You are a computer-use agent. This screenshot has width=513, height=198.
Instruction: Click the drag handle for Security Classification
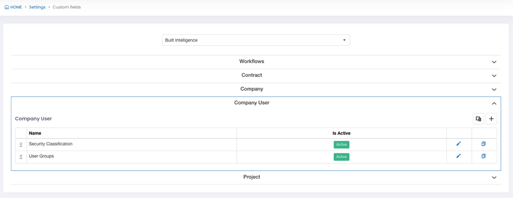tap(21, 145)
